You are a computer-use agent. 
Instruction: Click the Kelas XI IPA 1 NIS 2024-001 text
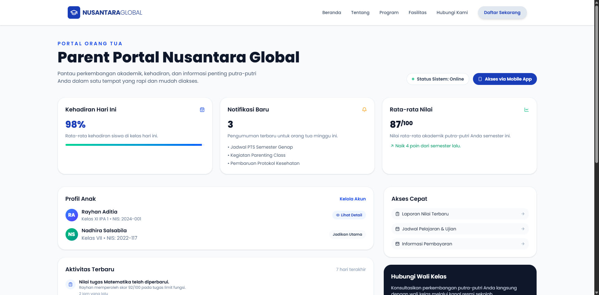coord(111,219)
